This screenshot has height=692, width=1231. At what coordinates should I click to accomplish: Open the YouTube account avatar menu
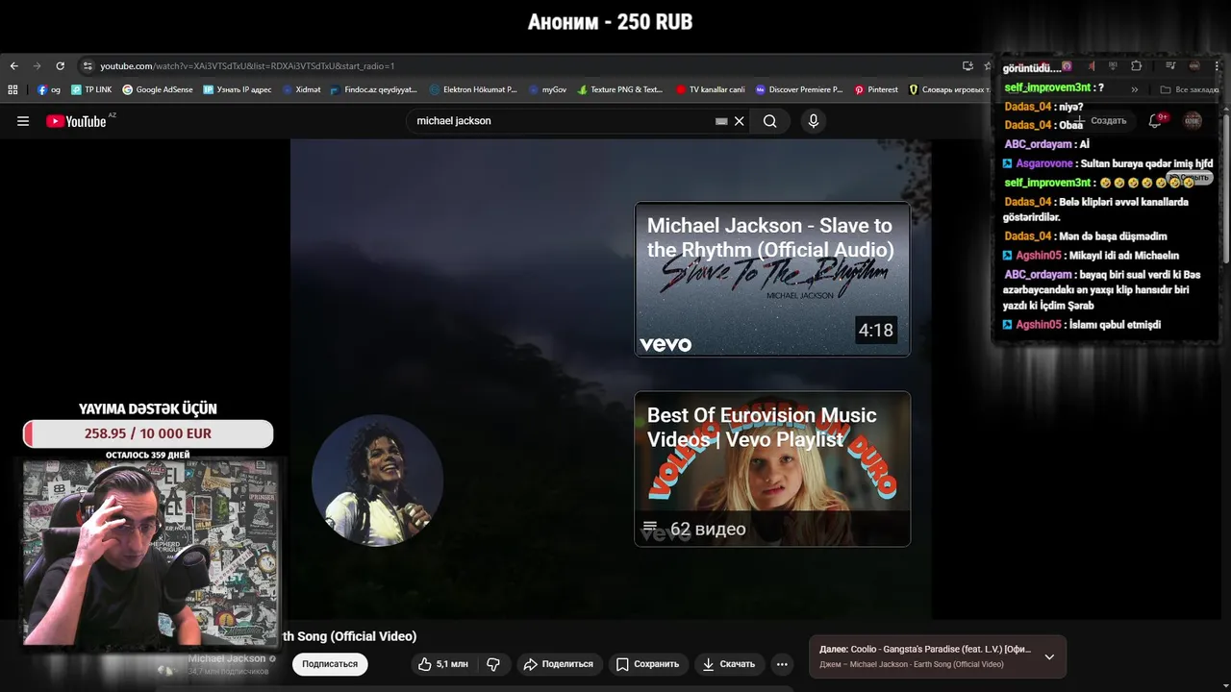[x=1193, y=121]
